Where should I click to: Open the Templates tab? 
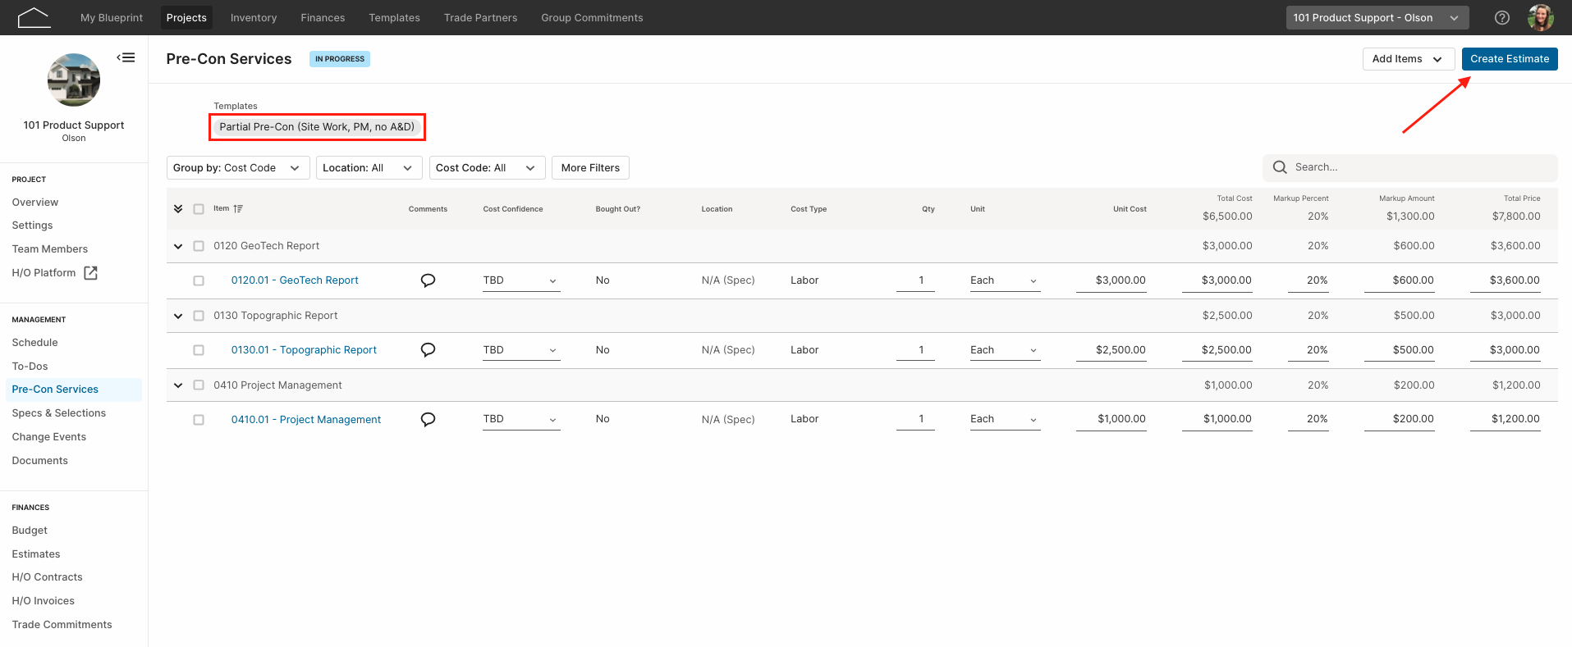coord(394,17)
